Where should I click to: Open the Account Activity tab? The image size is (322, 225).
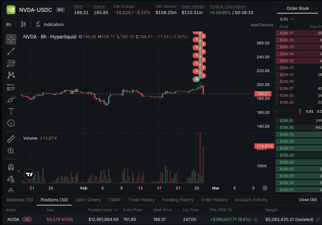[251, 200]
